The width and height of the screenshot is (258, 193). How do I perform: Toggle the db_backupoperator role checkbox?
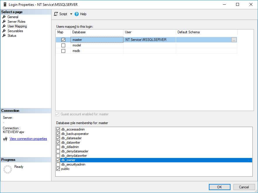pos(58,134)
